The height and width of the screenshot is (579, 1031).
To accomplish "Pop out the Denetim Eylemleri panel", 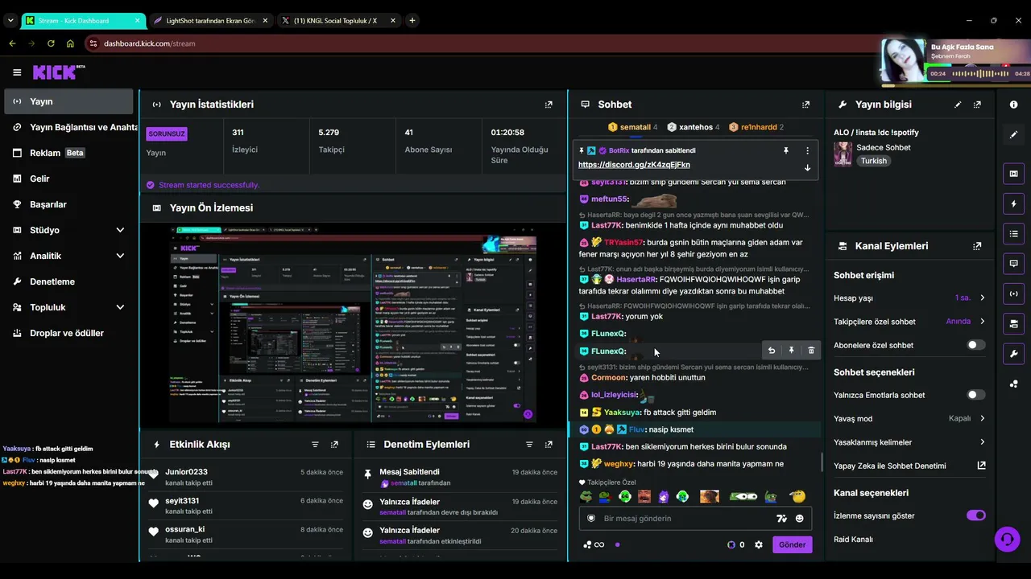I will tap(549, 445).
